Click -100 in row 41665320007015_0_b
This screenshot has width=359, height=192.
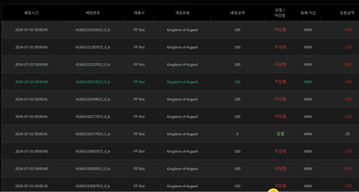[347, 151]
